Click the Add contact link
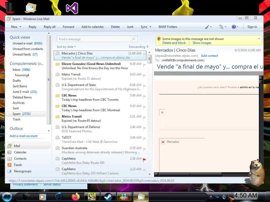Screen dimensions: 270x202 click(209, 56)
